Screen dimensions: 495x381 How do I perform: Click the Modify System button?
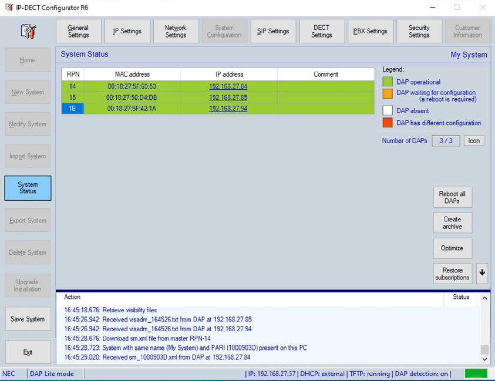click(28, 124)
